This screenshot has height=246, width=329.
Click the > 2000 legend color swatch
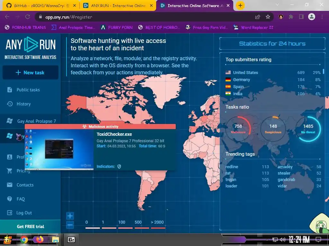158,228
